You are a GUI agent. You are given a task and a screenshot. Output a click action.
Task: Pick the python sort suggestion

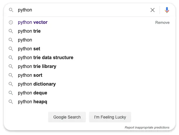pos(30,75)
